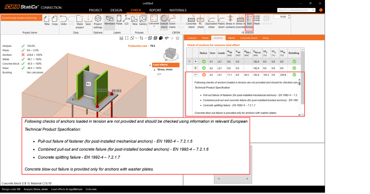Toggle the Overall check view
Screen dimensions: 370x194
point(164,22)
